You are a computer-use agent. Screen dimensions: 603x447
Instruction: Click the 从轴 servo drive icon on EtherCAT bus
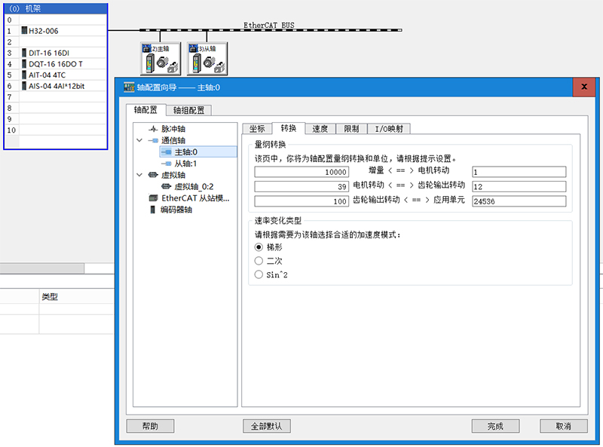207,58
